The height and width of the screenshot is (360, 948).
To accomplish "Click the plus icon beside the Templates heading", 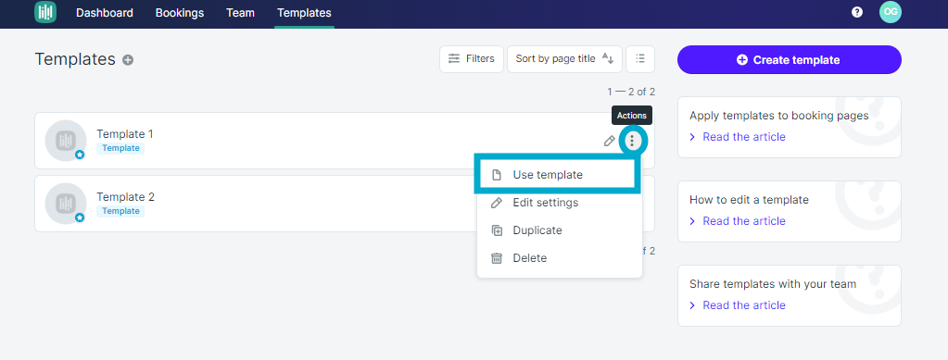I will tap(128, 60).
